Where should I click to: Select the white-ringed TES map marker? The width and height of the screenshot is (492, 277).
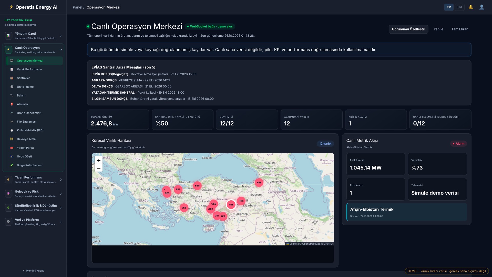coord(231,205)
